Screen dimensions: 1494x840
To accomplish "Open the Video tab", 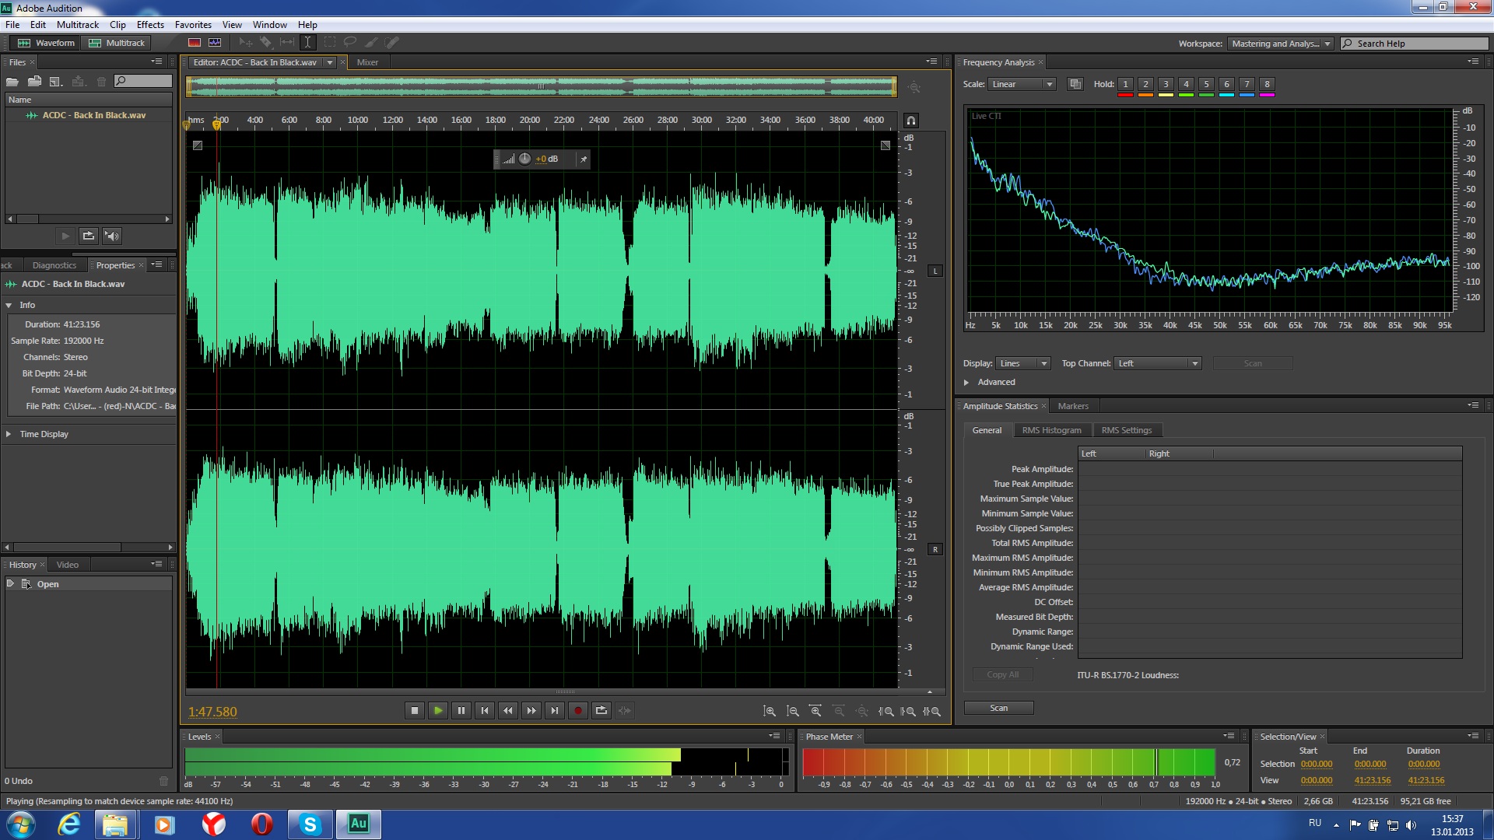I will (68, 565).
